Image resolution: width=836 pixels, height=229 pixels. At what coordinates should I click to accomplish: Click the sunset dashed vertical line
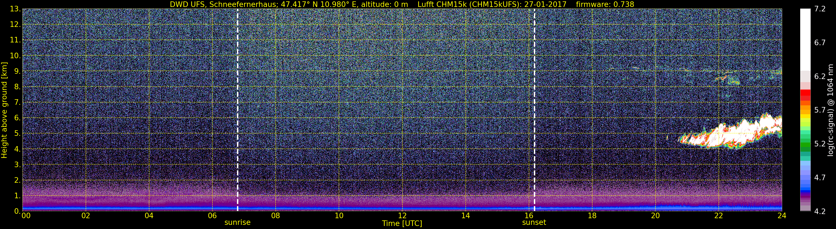click(534, 110)
